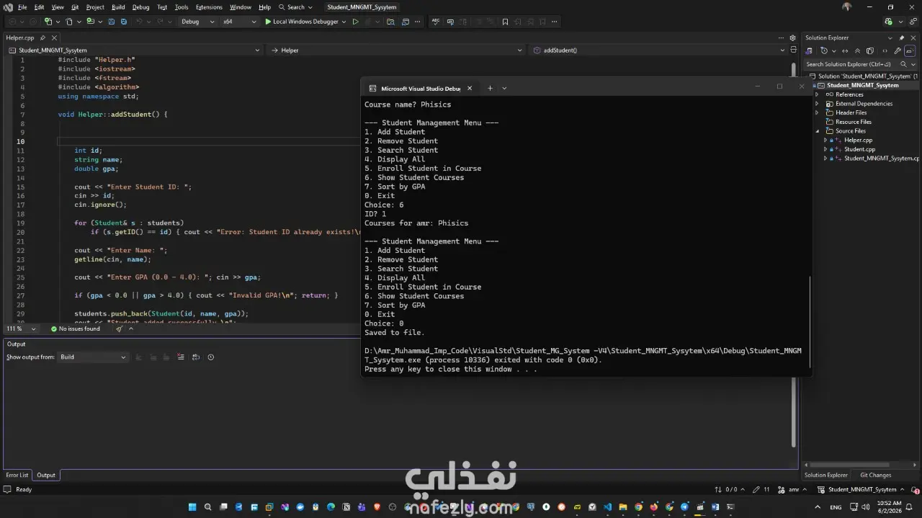Switch to the Error List tab
This screenshot has height=518, width=922.
tap(17, 475)
